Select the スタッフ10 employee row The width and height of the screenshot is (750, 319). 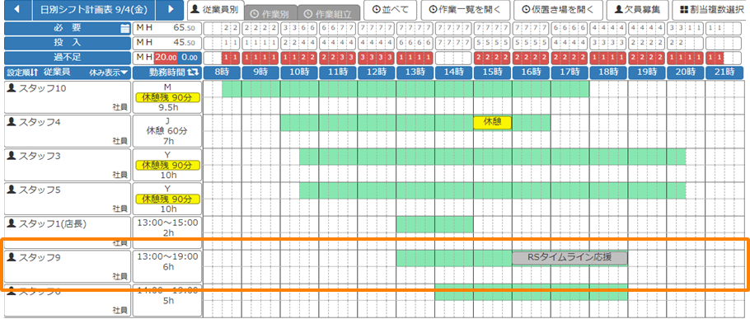point(68,97)
